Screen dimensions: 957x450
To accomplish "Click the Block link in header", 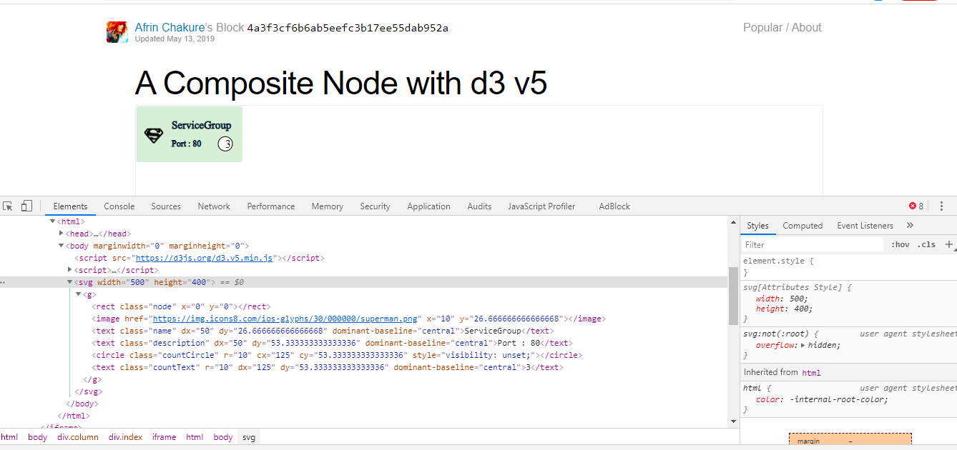I will [x=230, y=27].
